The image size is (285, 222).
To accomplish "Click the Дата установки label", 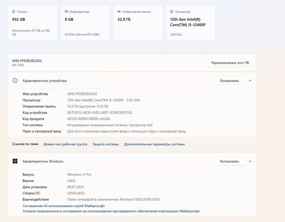I will coord(35,187).
